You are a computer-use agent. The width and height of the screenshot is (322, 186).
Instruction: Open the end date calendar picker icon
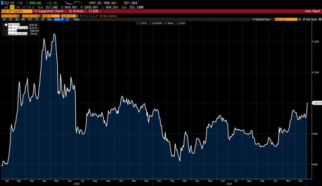(40, 16)
